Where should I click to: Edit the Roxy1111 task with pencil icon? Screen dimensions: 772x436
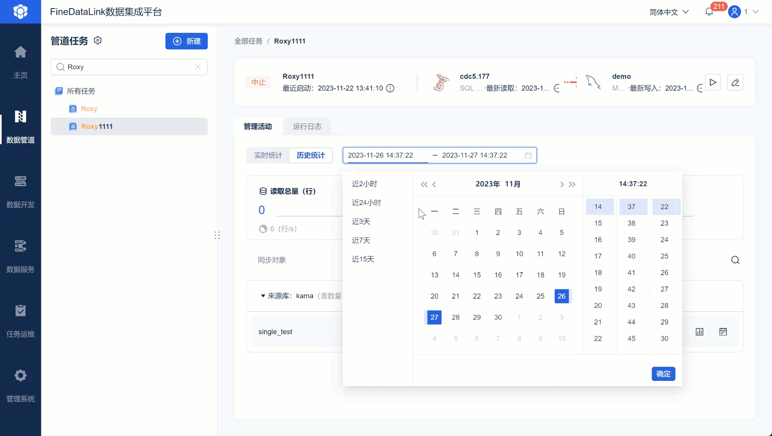(735, 82)
